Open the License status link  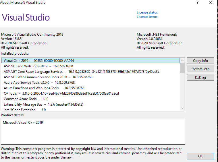pyautogui.click(x=147, y=12)
